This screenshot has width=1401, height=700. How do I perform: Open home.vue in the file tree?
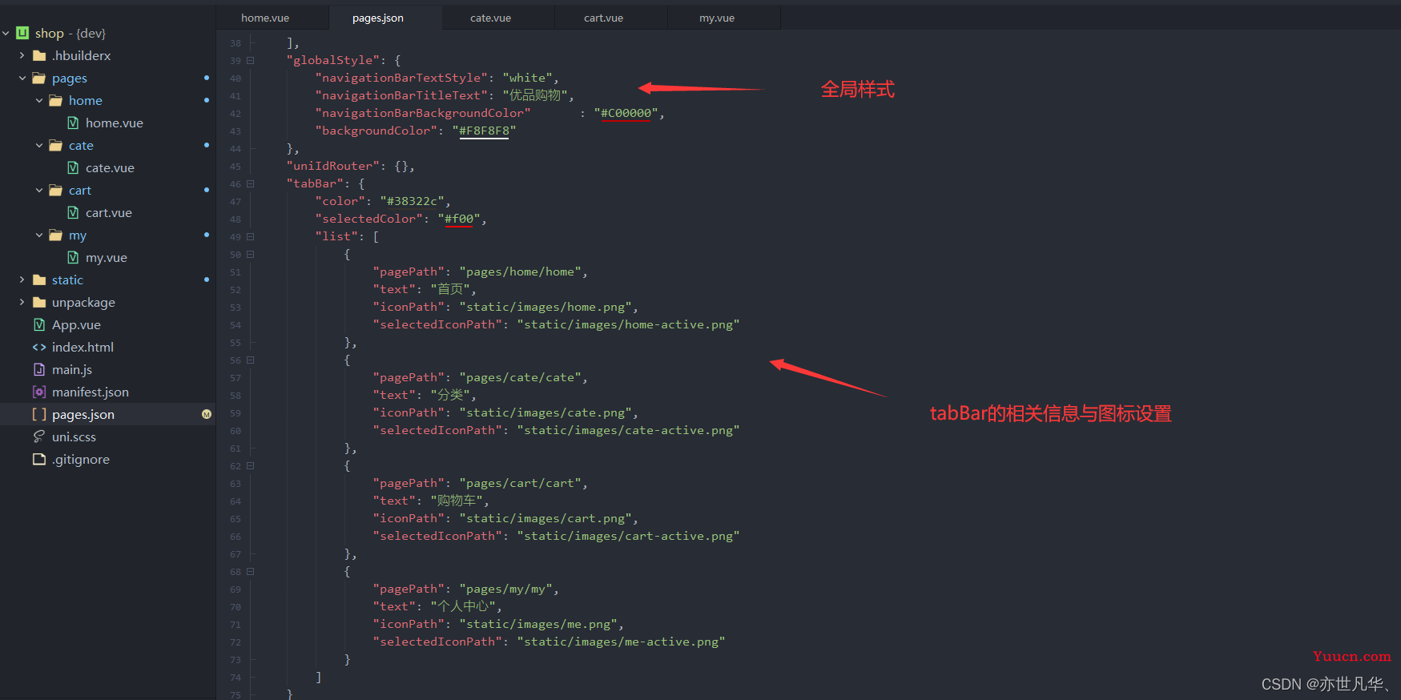tap(115, 123)
